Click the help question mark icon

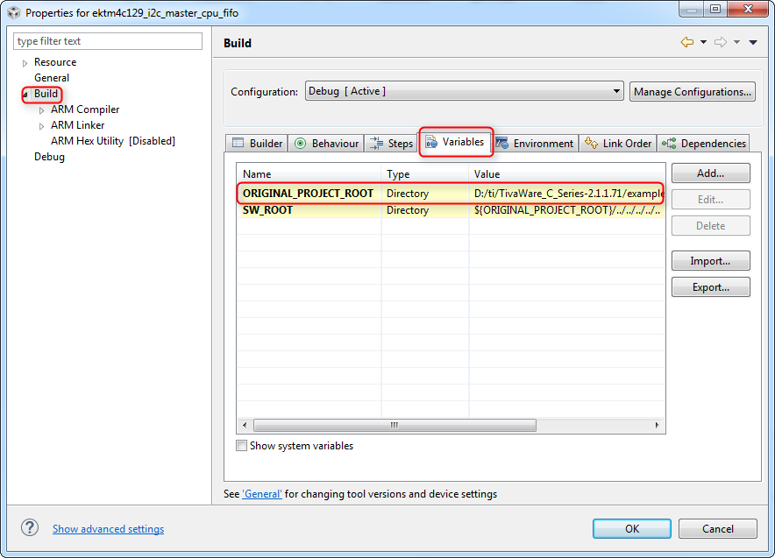pyautogui.click(x=30, y=528)
